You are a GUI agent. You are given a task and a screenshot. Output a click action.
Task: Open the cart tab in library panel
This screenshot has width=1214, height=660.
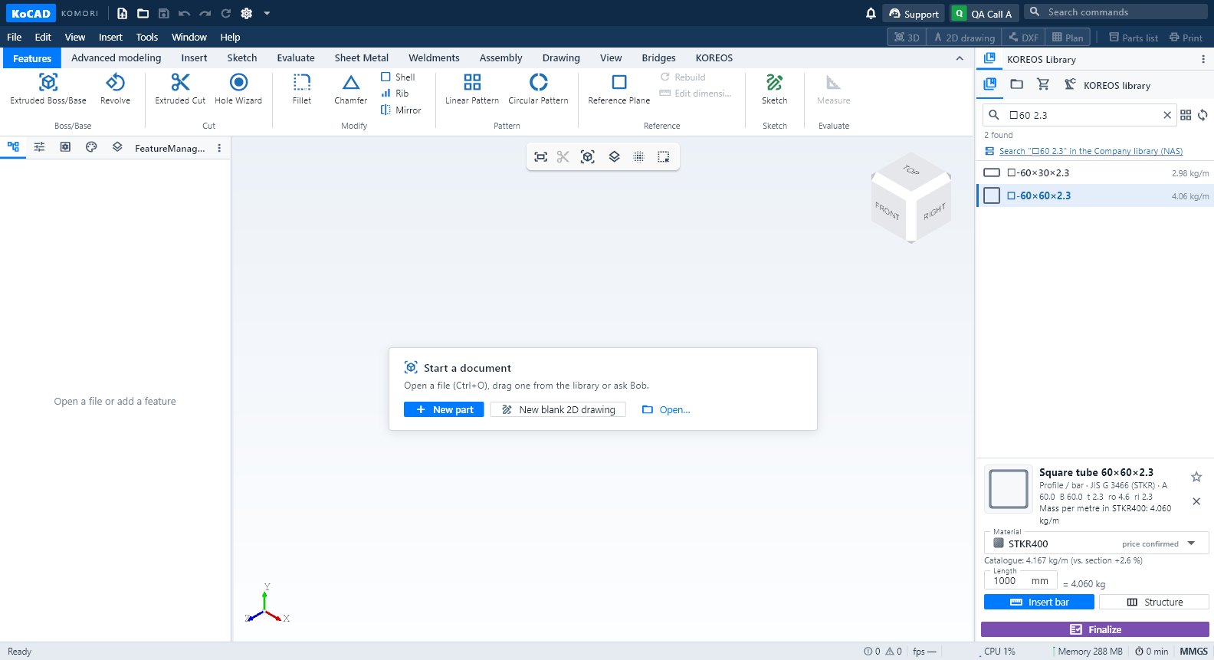point(1043,84)
